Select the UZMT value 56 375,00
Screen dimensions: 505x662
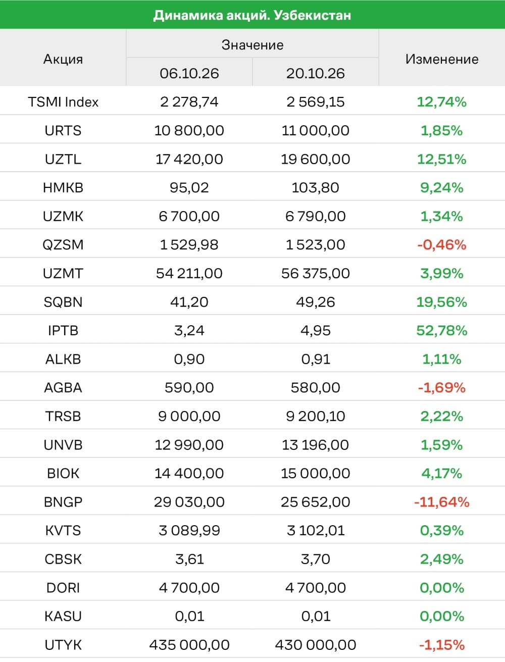pos(316,274)
